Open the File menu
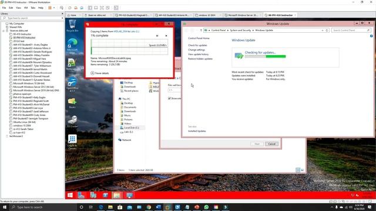 click(x=4, y=8)
